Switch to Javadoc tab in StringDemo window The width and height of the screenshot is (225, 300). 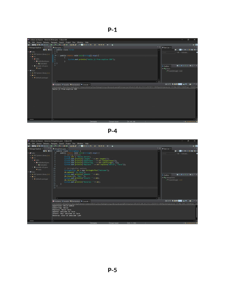point(66,201)
